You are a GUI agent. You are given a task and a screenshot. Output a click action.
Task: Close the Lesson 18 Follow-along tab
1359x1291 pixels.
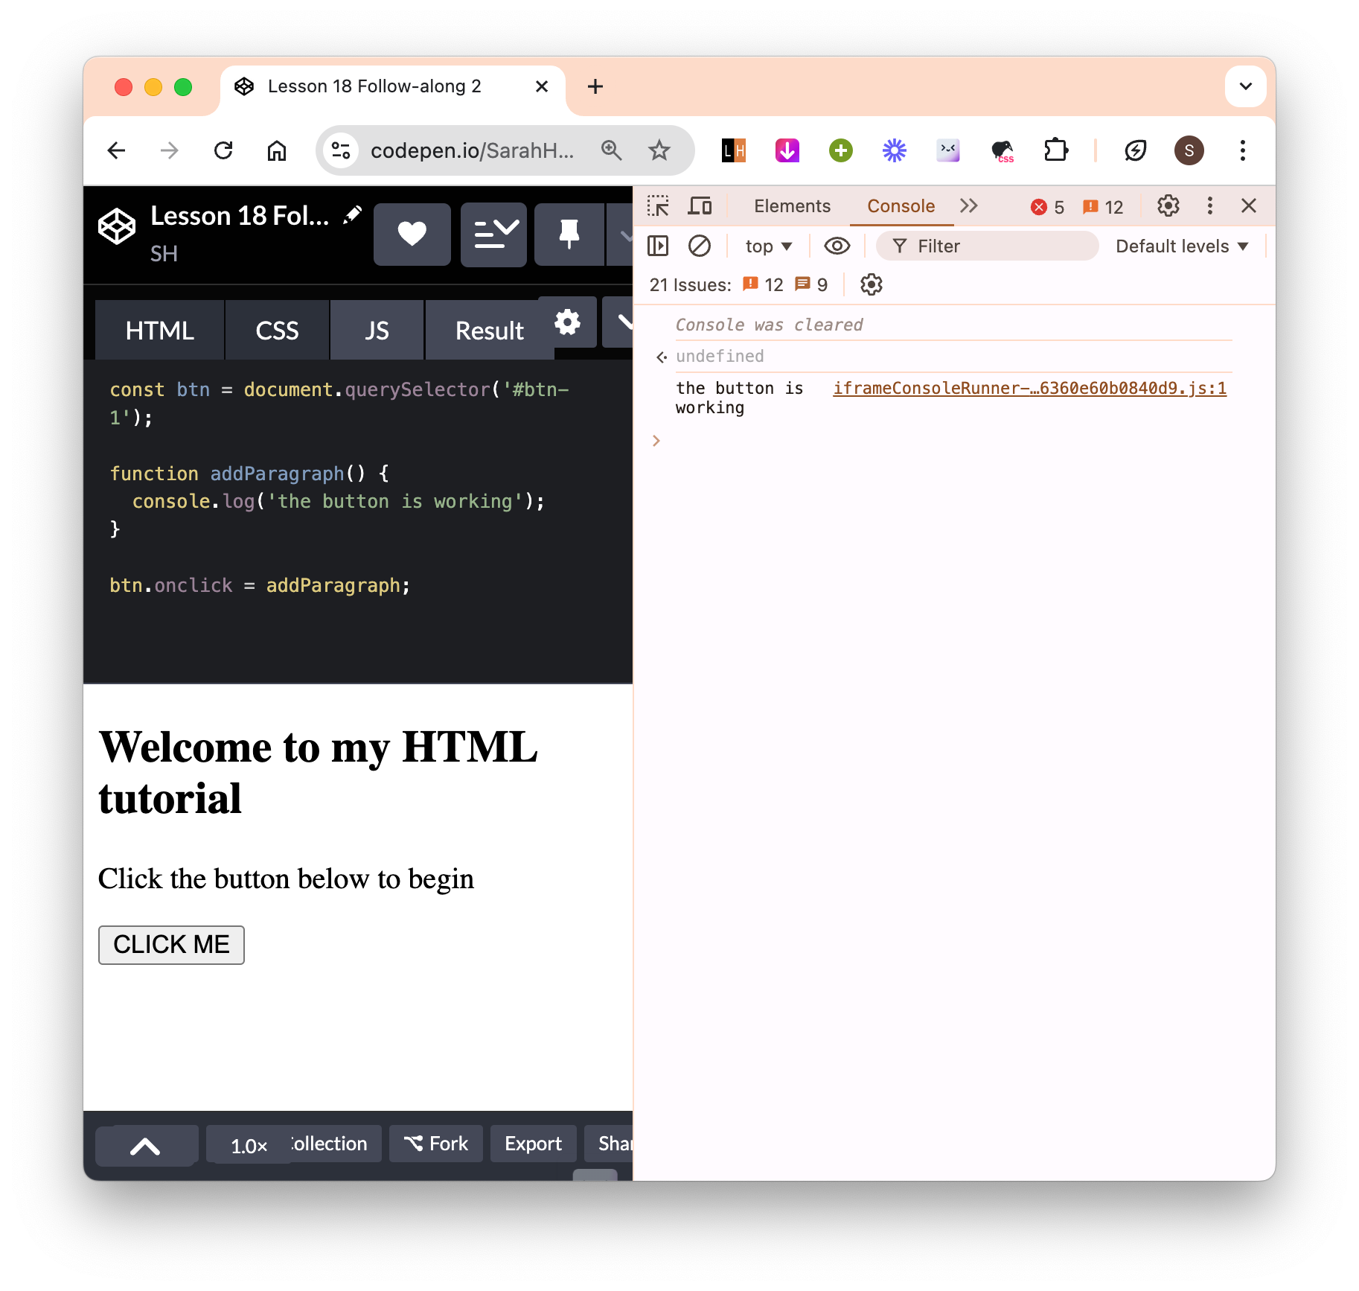point(542,86)
